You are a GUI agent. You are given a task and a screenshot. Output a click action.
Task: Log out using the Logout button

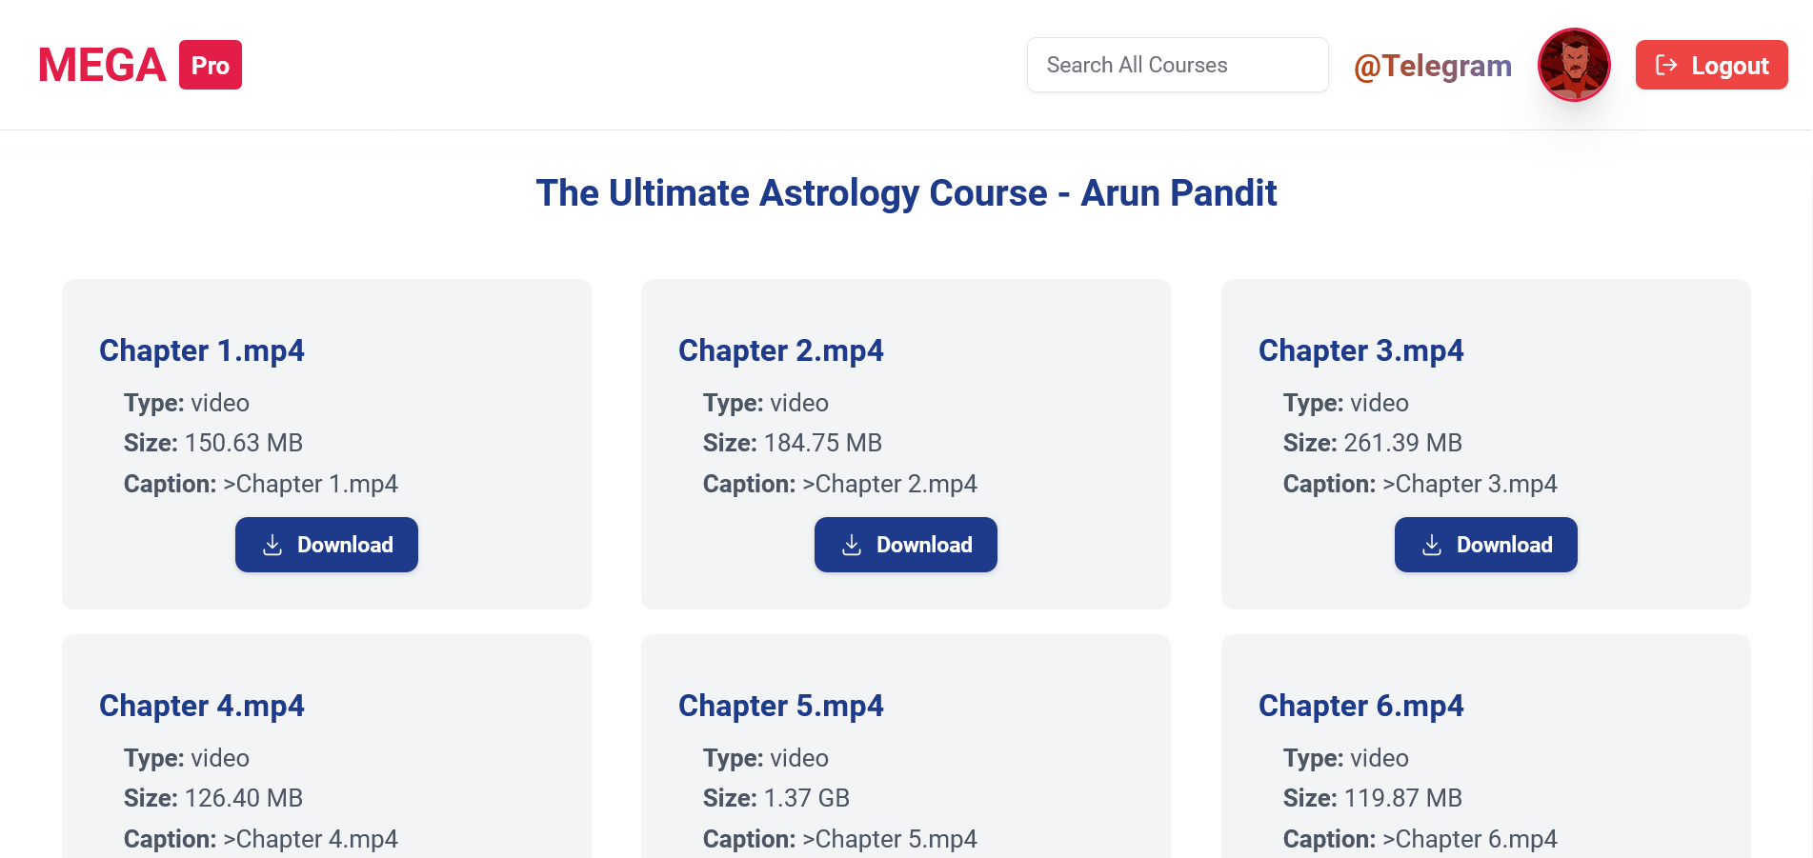[x=1711, y=65]
